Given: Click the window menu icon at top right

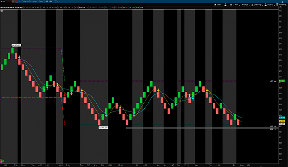Looking at the screenshot, I should coord(282,1).
